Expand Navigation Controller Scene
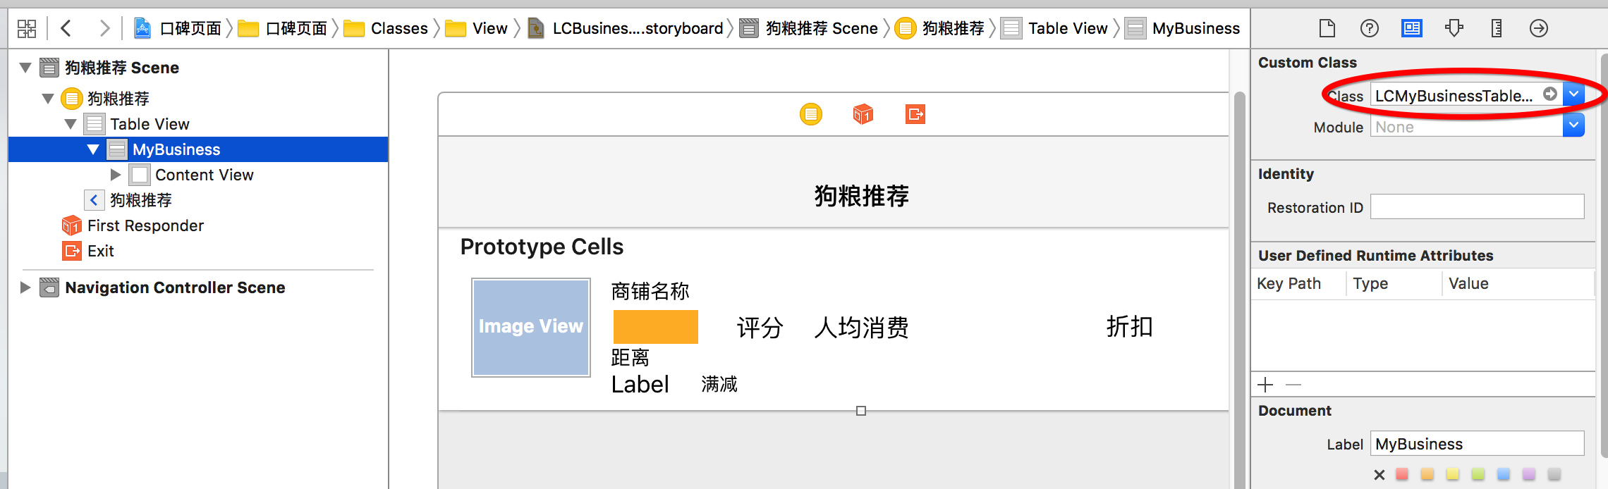Screen dimensions: 1608x489 [x=25, y=287]
